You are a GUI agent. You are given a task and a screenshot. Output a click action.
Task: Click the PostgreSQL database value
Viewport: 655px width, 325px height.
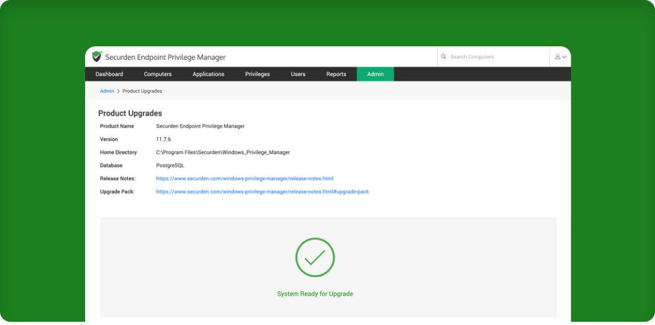click(170, 165)
